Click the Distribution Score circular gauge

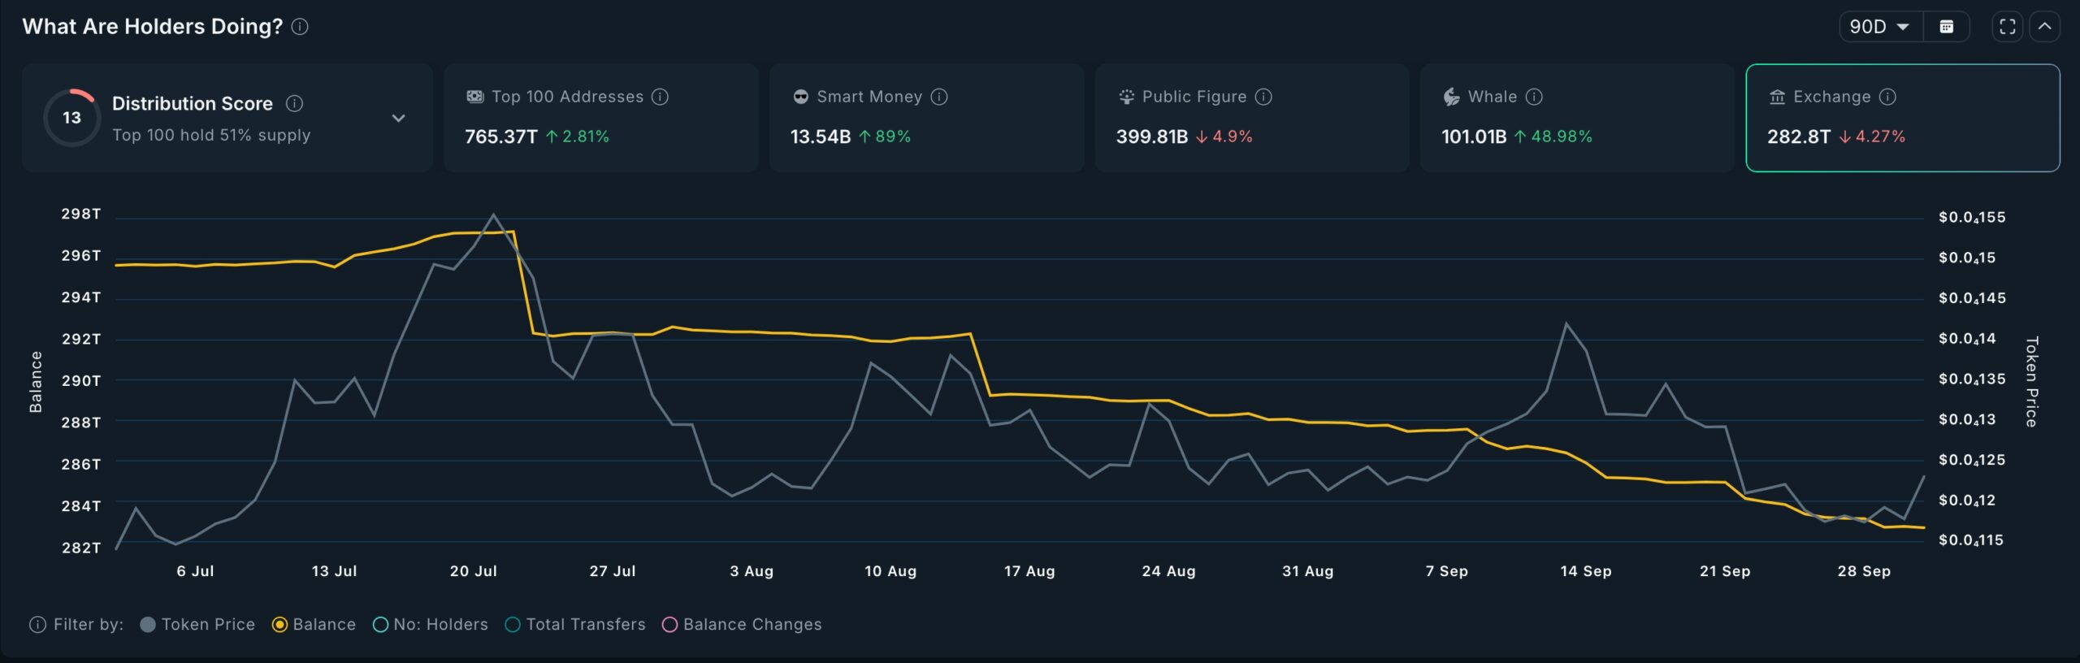point(71,118)
